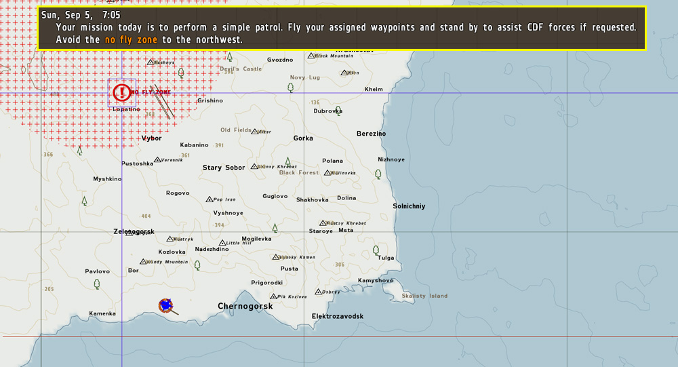The height and width of the screenshot is (367, 678).
Task: Select the Solnichniy town label
Action: coord(409,206)
